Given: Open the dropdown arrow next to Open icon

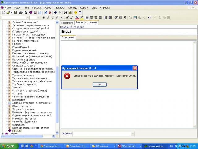Looking at the screenshot, I should (11, 12).
